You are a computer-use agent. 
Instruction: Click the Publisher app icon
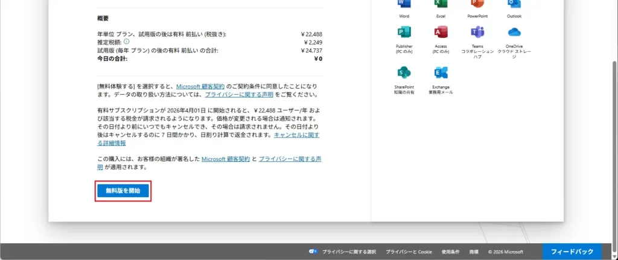click(x=404, y=32)
